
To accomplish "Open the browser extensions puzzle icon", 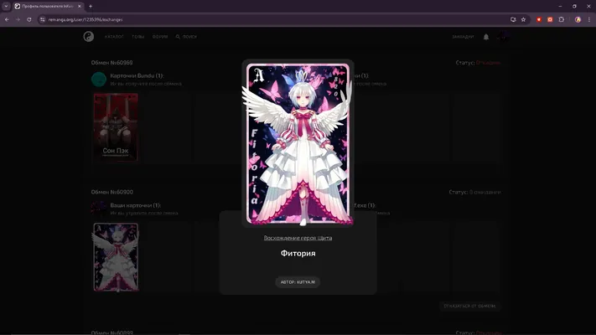I will (562, 19).
